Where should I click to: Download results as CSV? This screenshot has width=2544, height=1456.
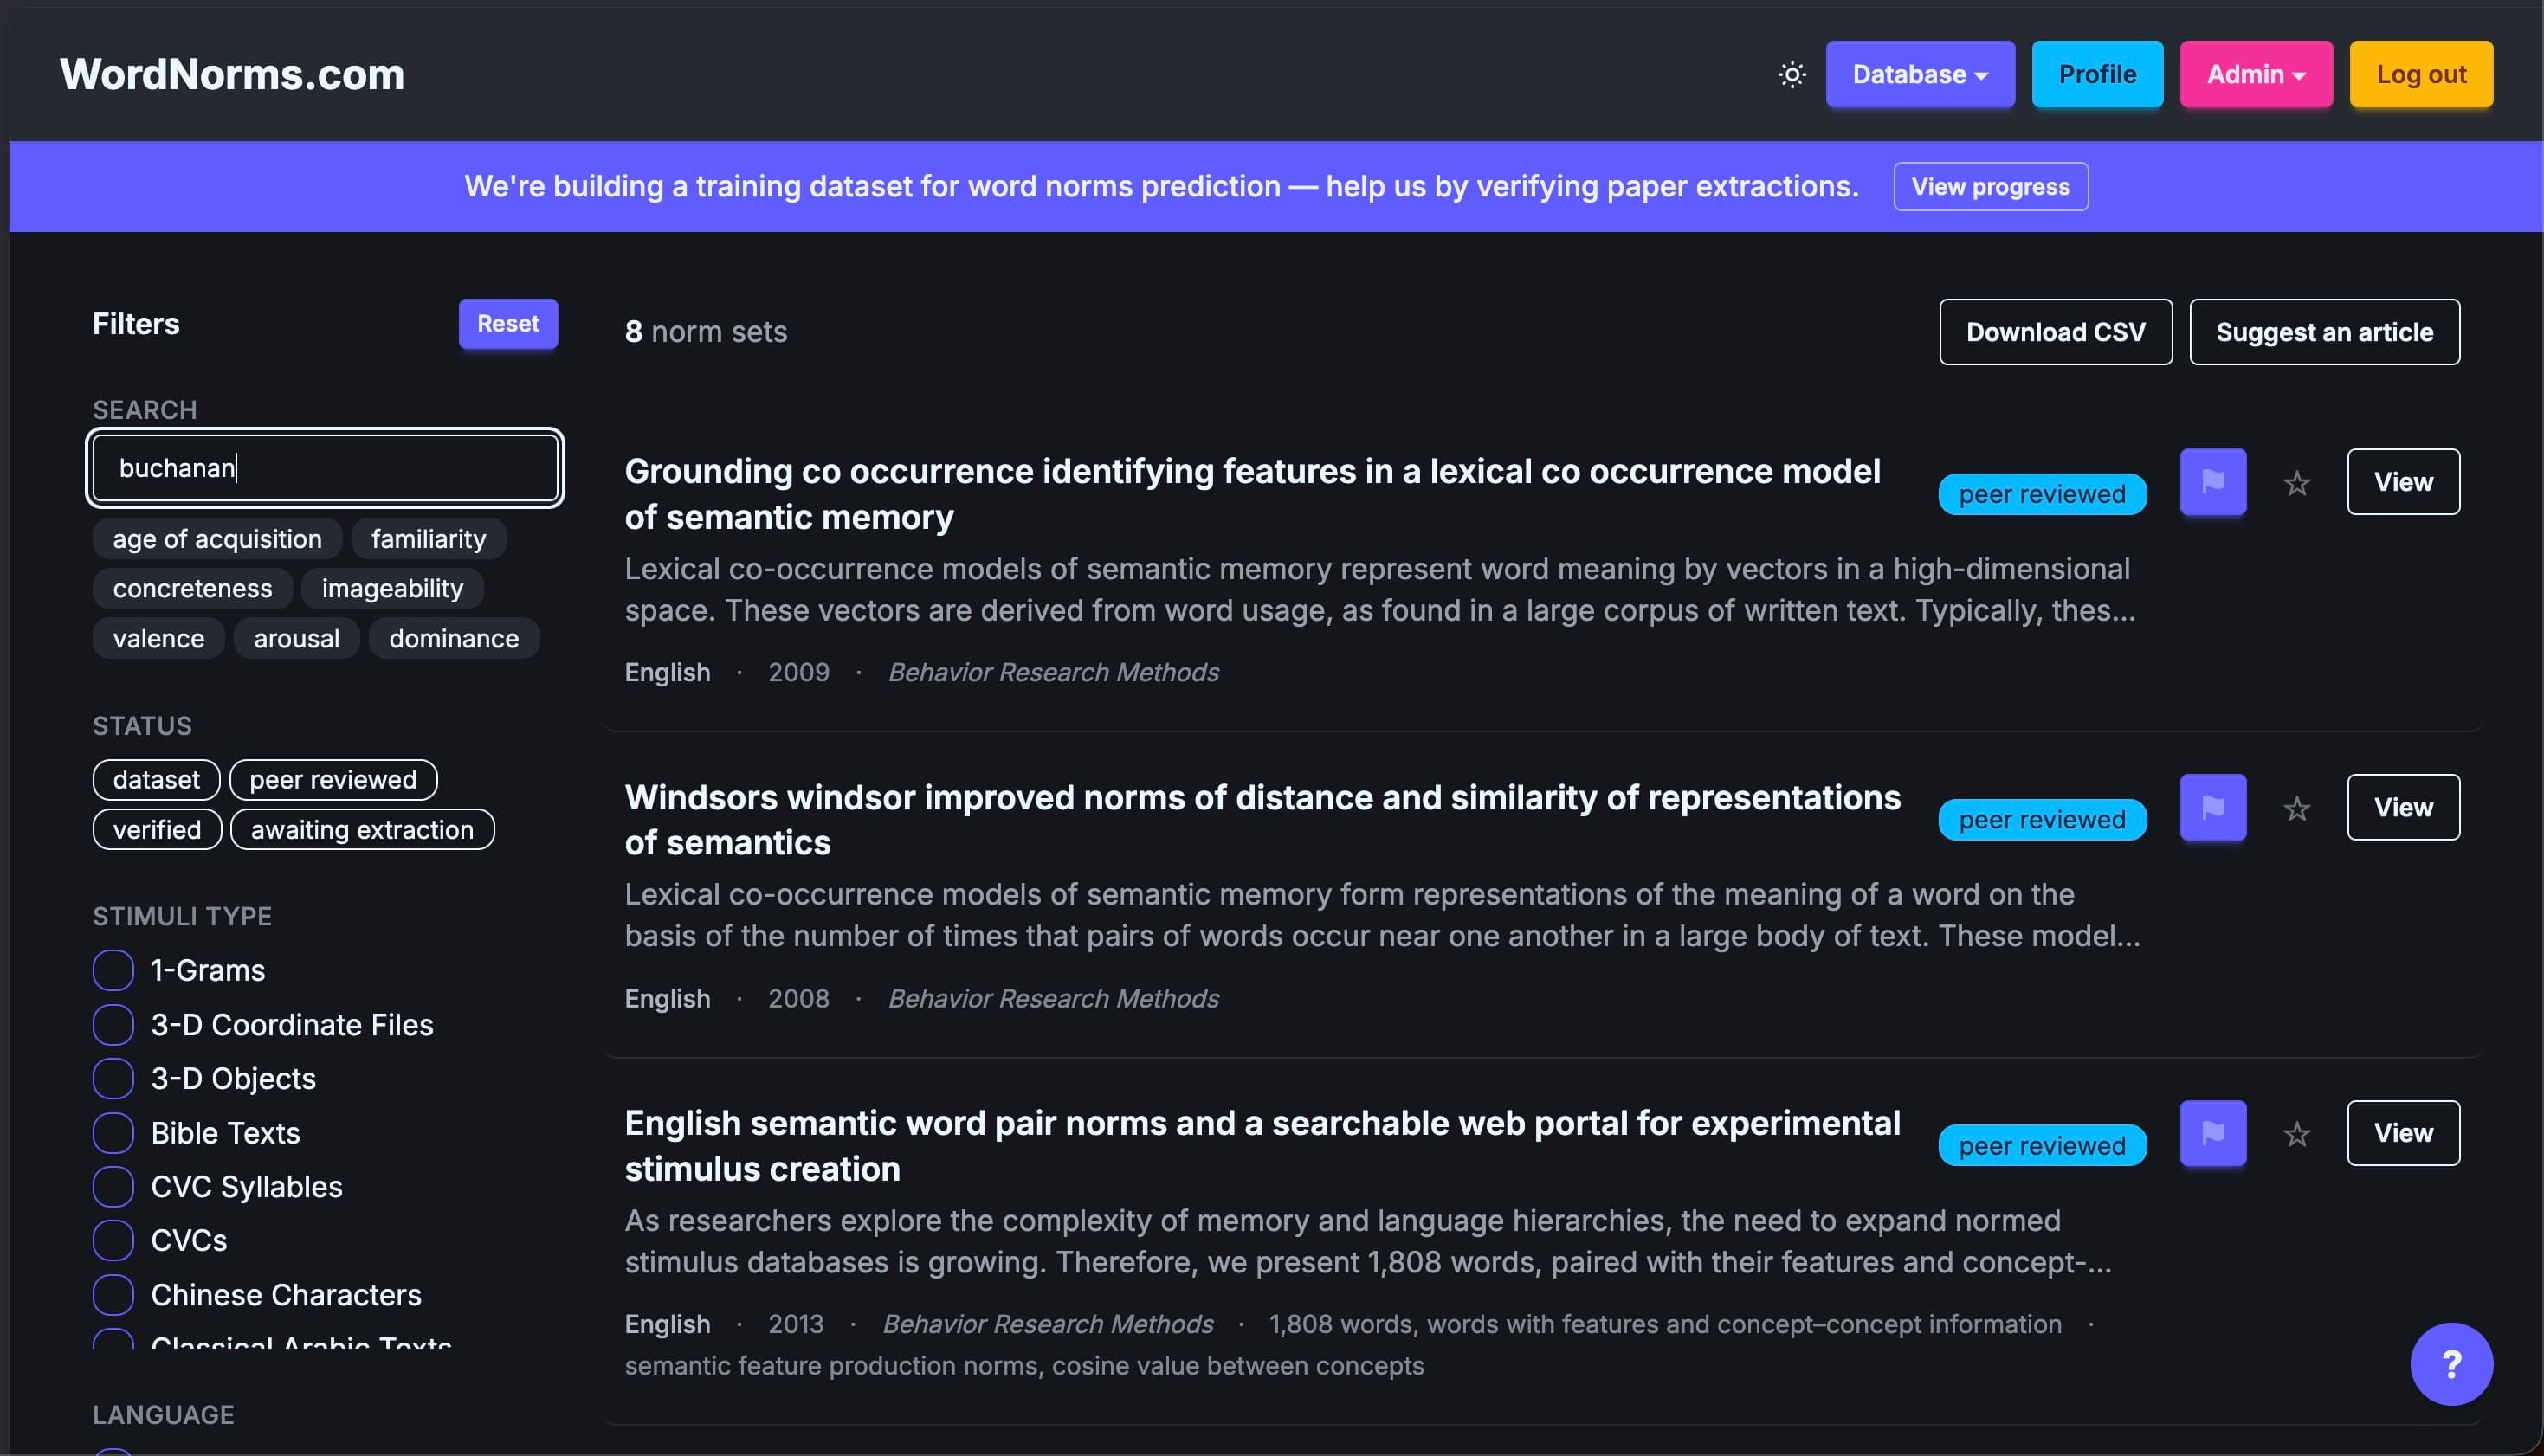(x=2055, y=332)
